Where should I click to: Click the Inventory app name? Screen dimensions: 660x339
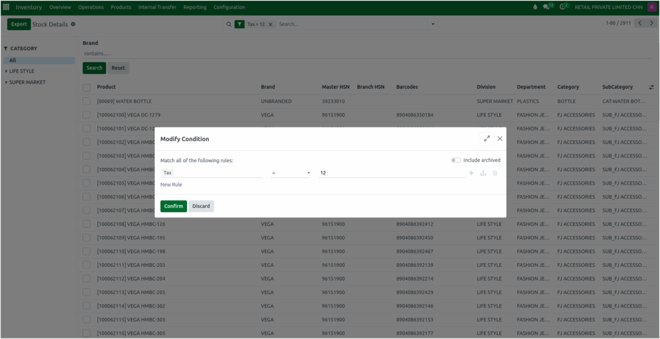[29, 7]
